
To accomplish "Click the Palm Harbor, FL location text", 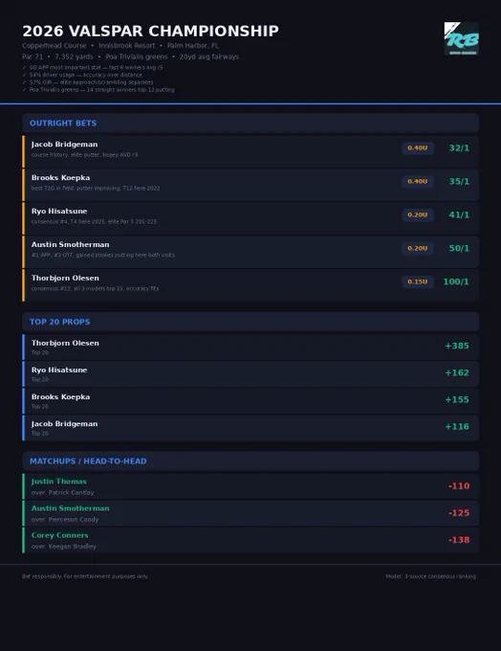I will click(x=193, y=46).
